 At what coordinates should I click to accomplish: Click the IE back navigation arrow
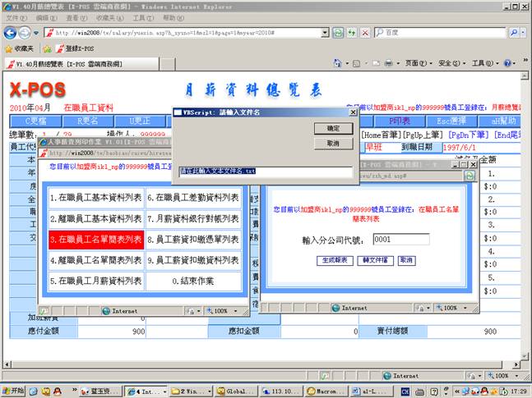click(11, 33)
